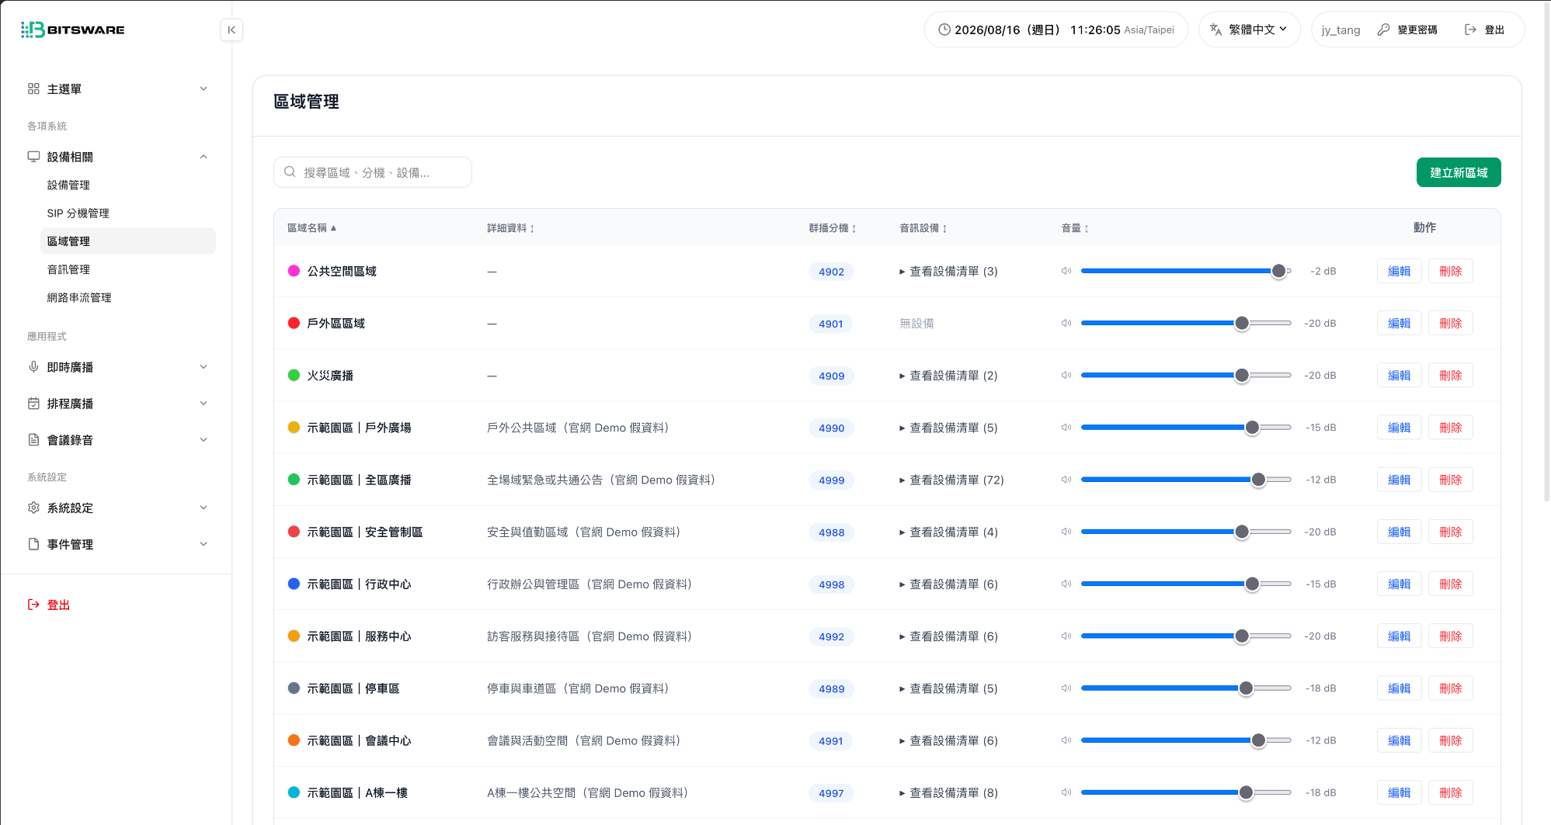Sort by 音量 column header
Viewport: 1551px width, 825px height.
click(x=1075, y=227)
